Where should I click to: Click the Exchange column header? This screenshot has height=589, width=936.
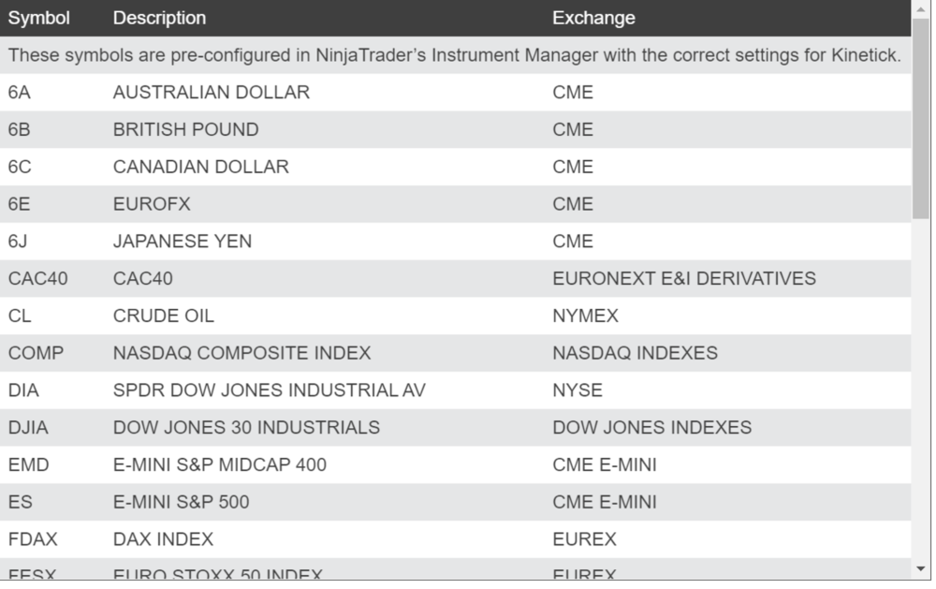click(x=593, y=18)
